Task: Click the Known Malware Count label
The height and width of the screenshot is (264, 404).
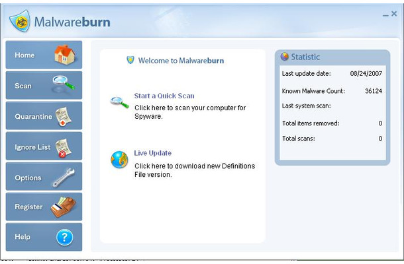Action: tap(313, 91)
